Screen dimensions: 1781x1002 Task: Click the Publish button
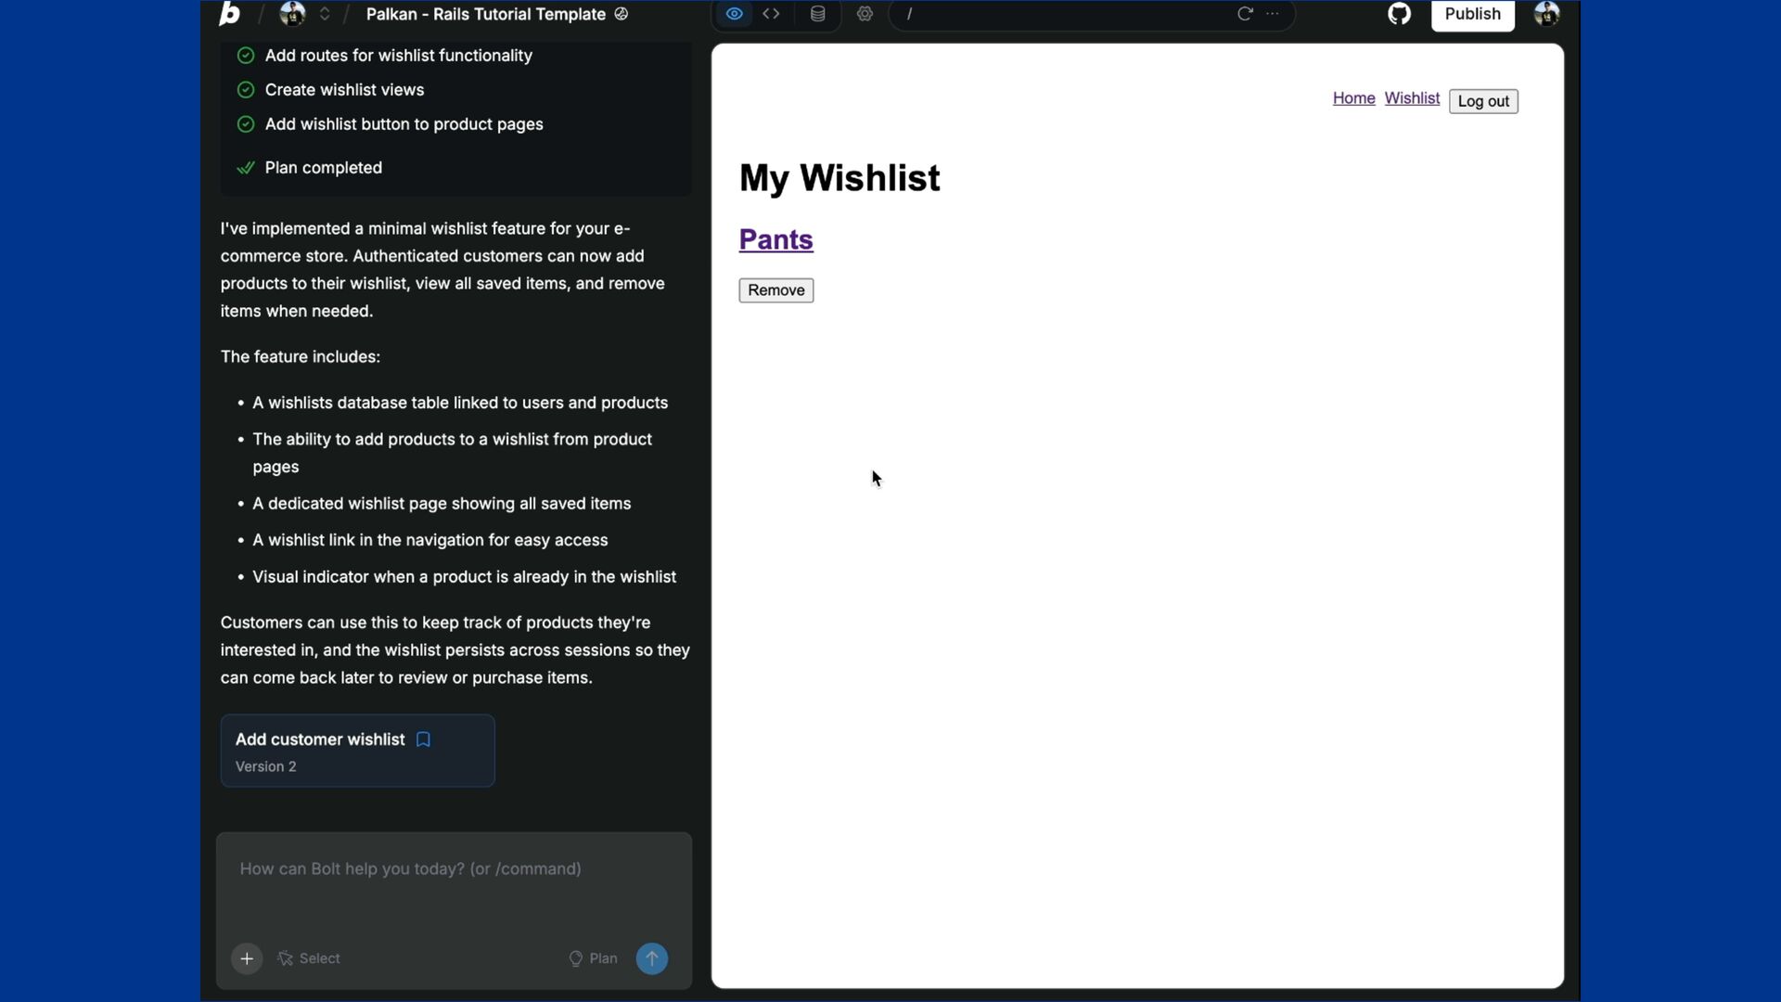pos(1472,14)
